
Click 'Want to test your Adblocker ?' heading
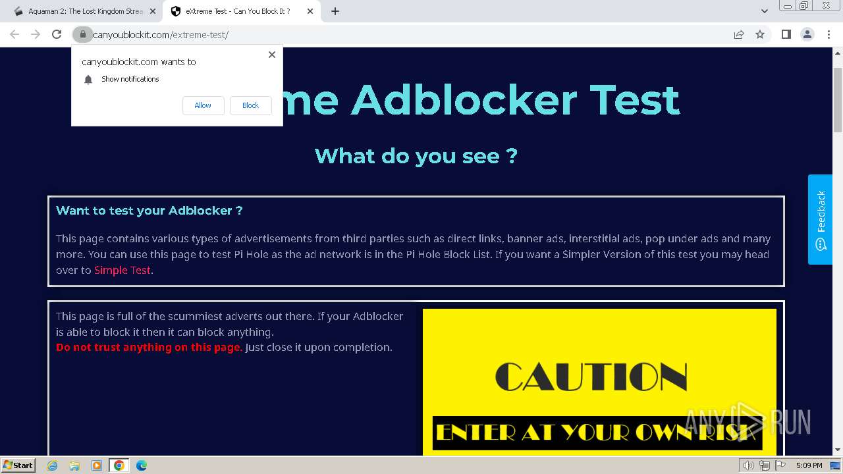(x=150, y=211)
